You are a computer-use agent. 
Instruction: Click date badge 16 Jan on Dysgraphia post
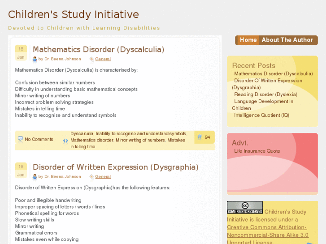21,170
